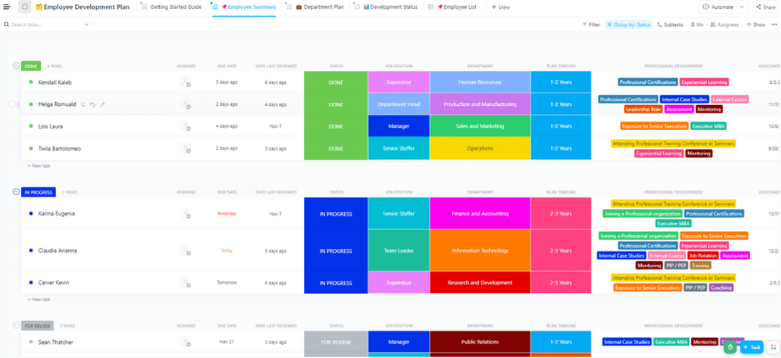Assign a person to Helga Romuald
Viewport: 781px width, 358px height.
(x=186, y=105)
